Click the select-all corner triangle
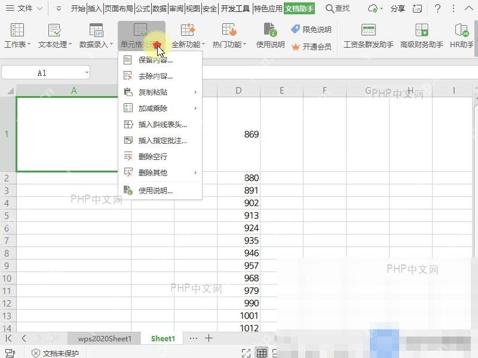 tap(10, 91)
